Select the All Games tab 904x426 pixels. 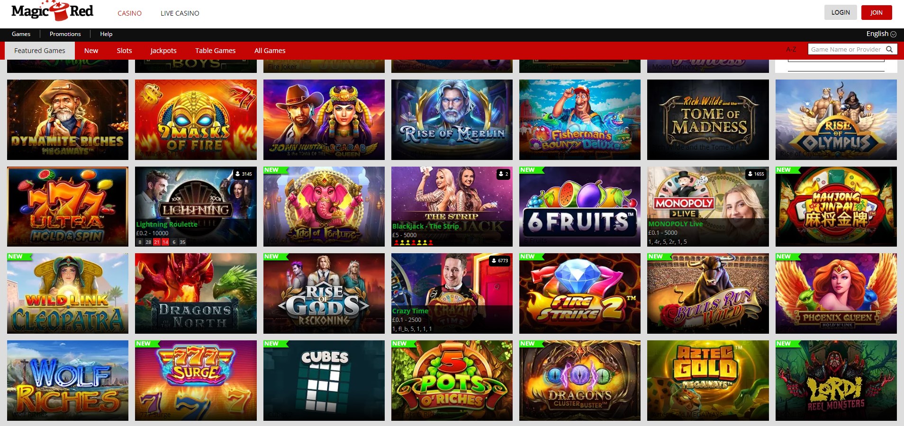(270, 51)
